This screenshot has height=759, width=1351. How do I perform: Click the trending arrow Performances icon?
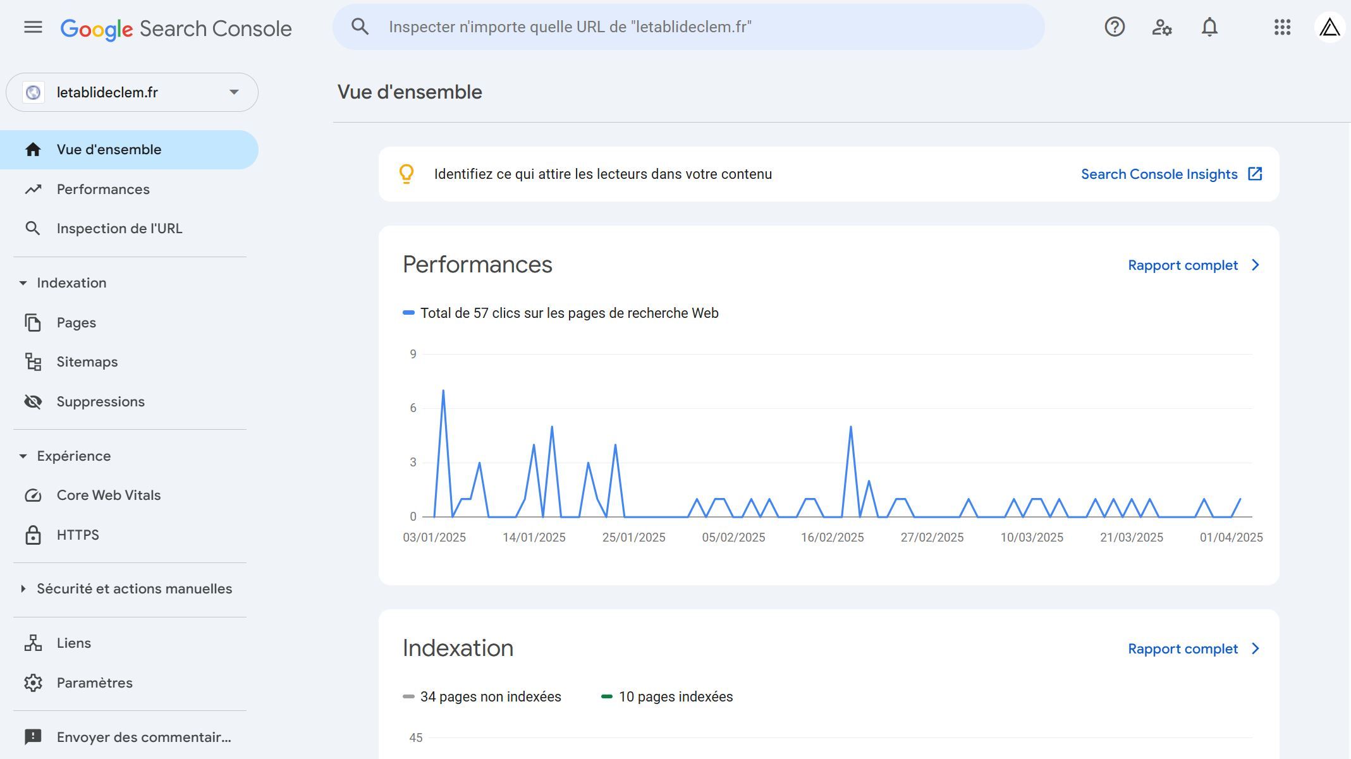[33, 189]
